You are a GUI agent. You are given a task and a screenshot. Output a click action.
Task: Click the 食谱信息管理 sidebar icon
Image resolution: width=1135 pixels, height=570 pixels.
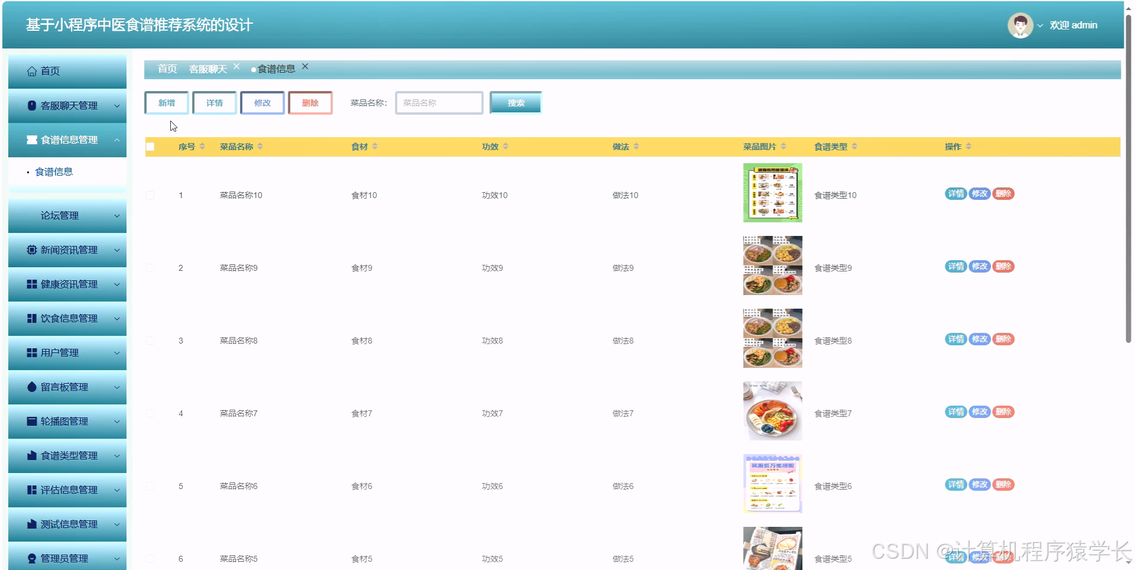tap(32, 140)
